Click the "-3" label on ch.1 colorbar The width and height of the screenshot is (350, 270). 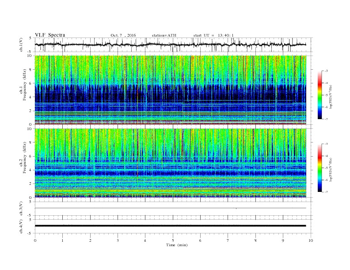pyautogui.click(x=326, y=71)
